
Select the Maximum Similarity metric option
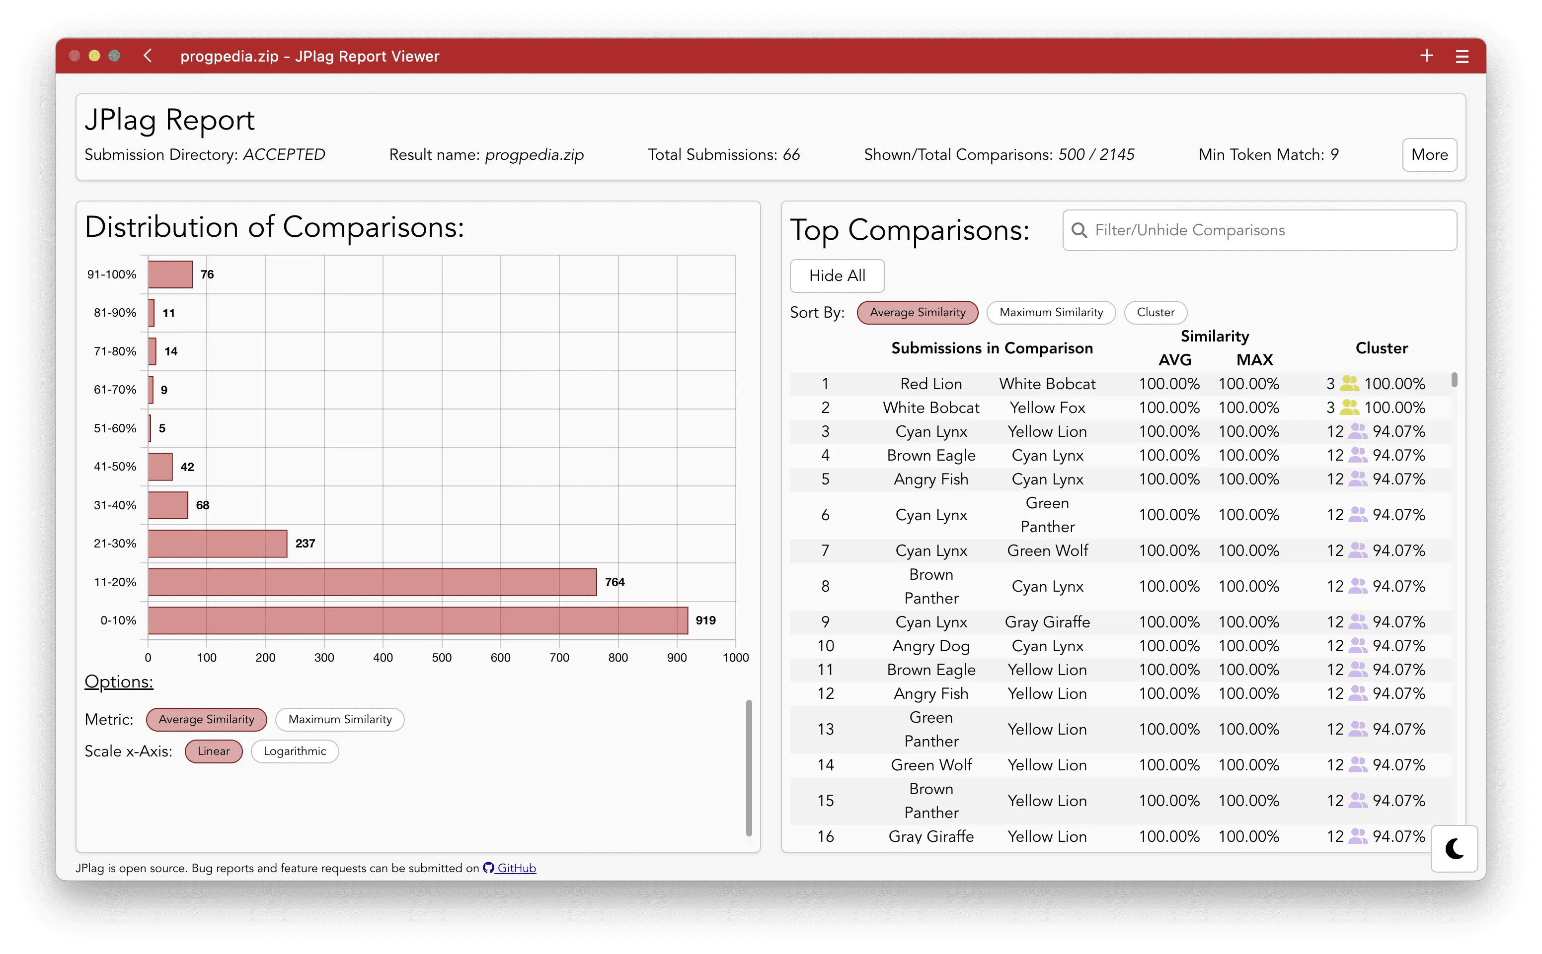(340, 719)
